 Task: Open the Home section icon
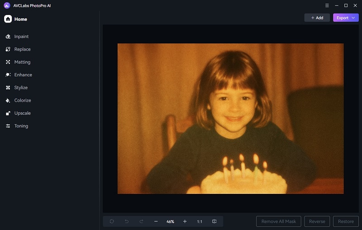(8, 19)
